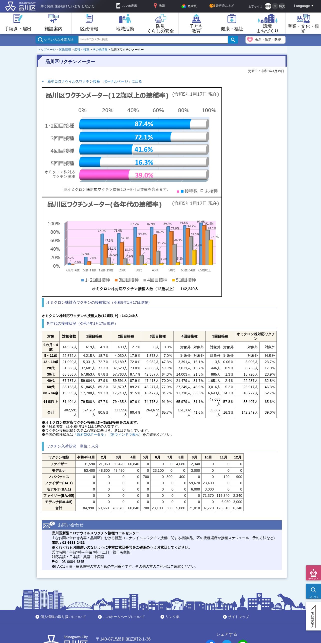The height and width of the screenshot is (643, 321).
Task: Click the 12歳以上の接種率 chart image
Action: click(132, 142)
